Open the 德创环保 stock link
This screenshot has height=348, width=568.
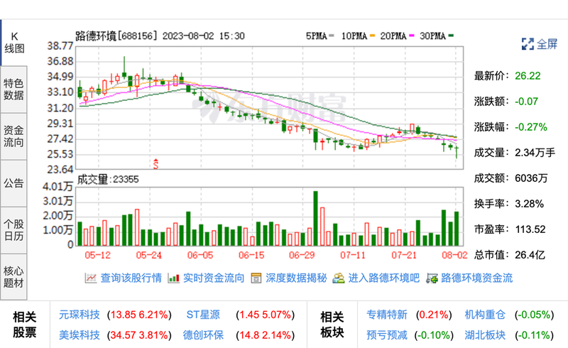[x=204, y=335]
